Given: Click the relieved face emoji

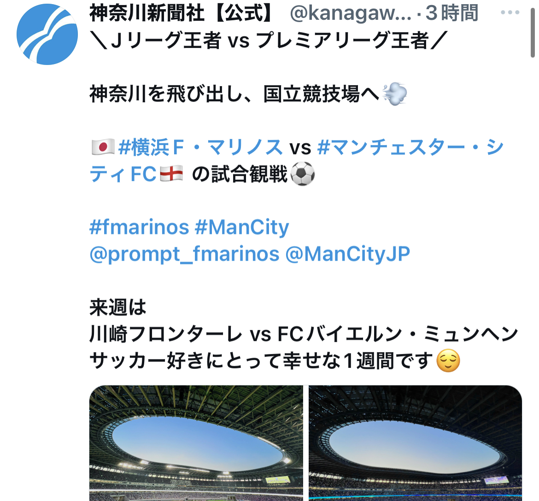Looking at the screenshot, I should pos(448,361).
